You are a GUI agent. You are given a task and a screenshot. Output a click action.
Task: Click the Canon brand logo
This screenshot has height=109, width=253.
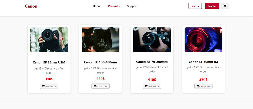point(31,6)
